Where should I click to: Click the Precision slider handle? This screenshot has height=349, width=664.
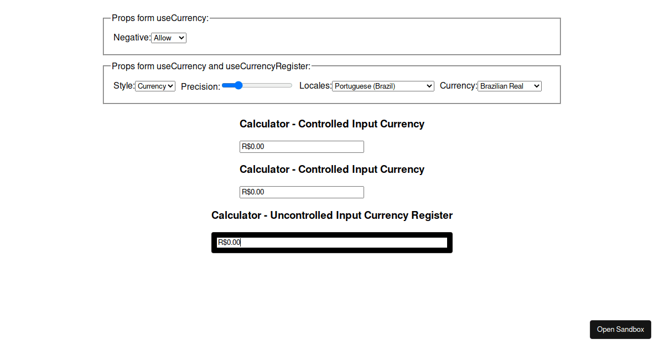coord(238,85)
